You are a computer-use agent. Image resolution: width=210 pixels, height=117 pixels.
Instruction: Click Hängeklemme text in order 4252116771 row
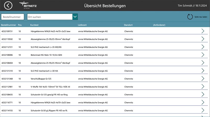tap(50, 102)
